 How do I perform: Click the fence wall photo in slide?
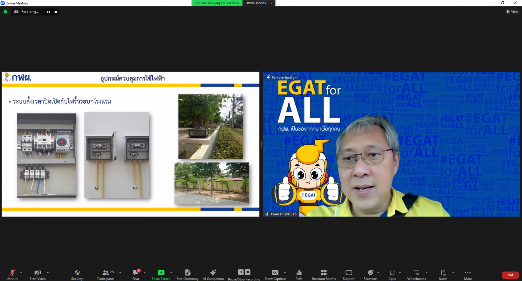[212, 184]
